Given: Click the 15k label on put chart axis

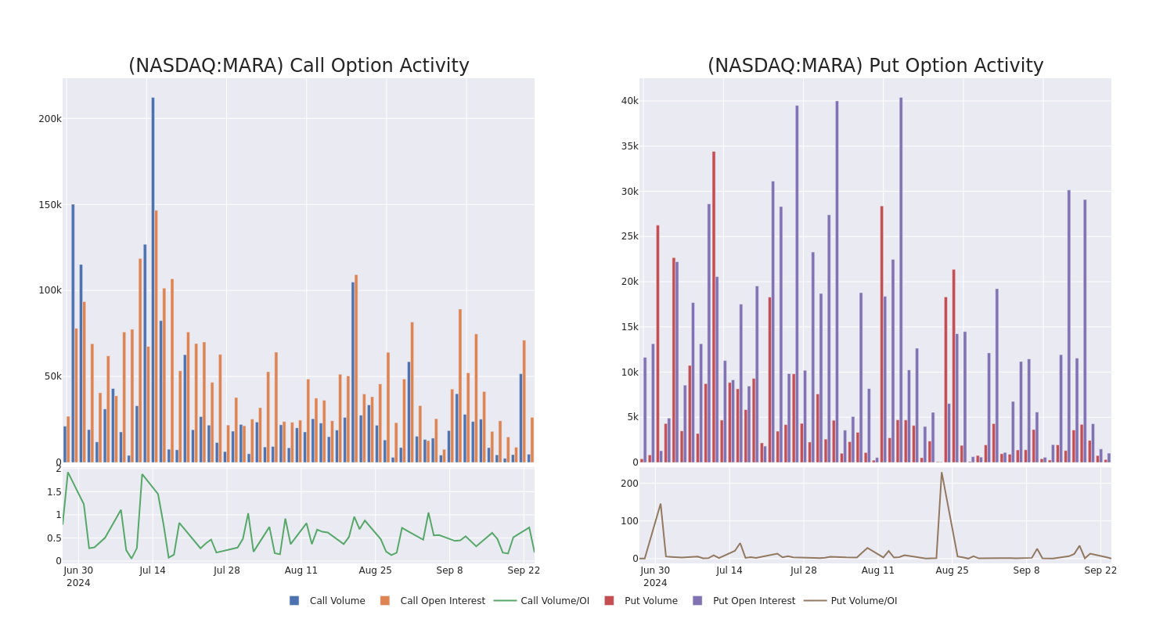Looking at the screenshot, I should coord(630,327).
